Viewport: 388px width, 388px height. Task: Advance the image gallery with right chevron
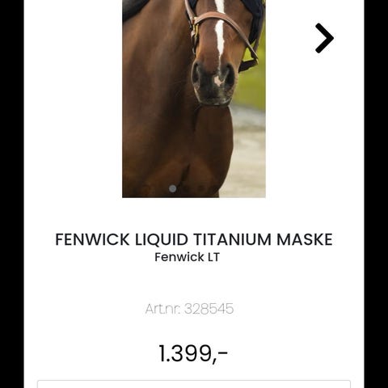[324, 38]
